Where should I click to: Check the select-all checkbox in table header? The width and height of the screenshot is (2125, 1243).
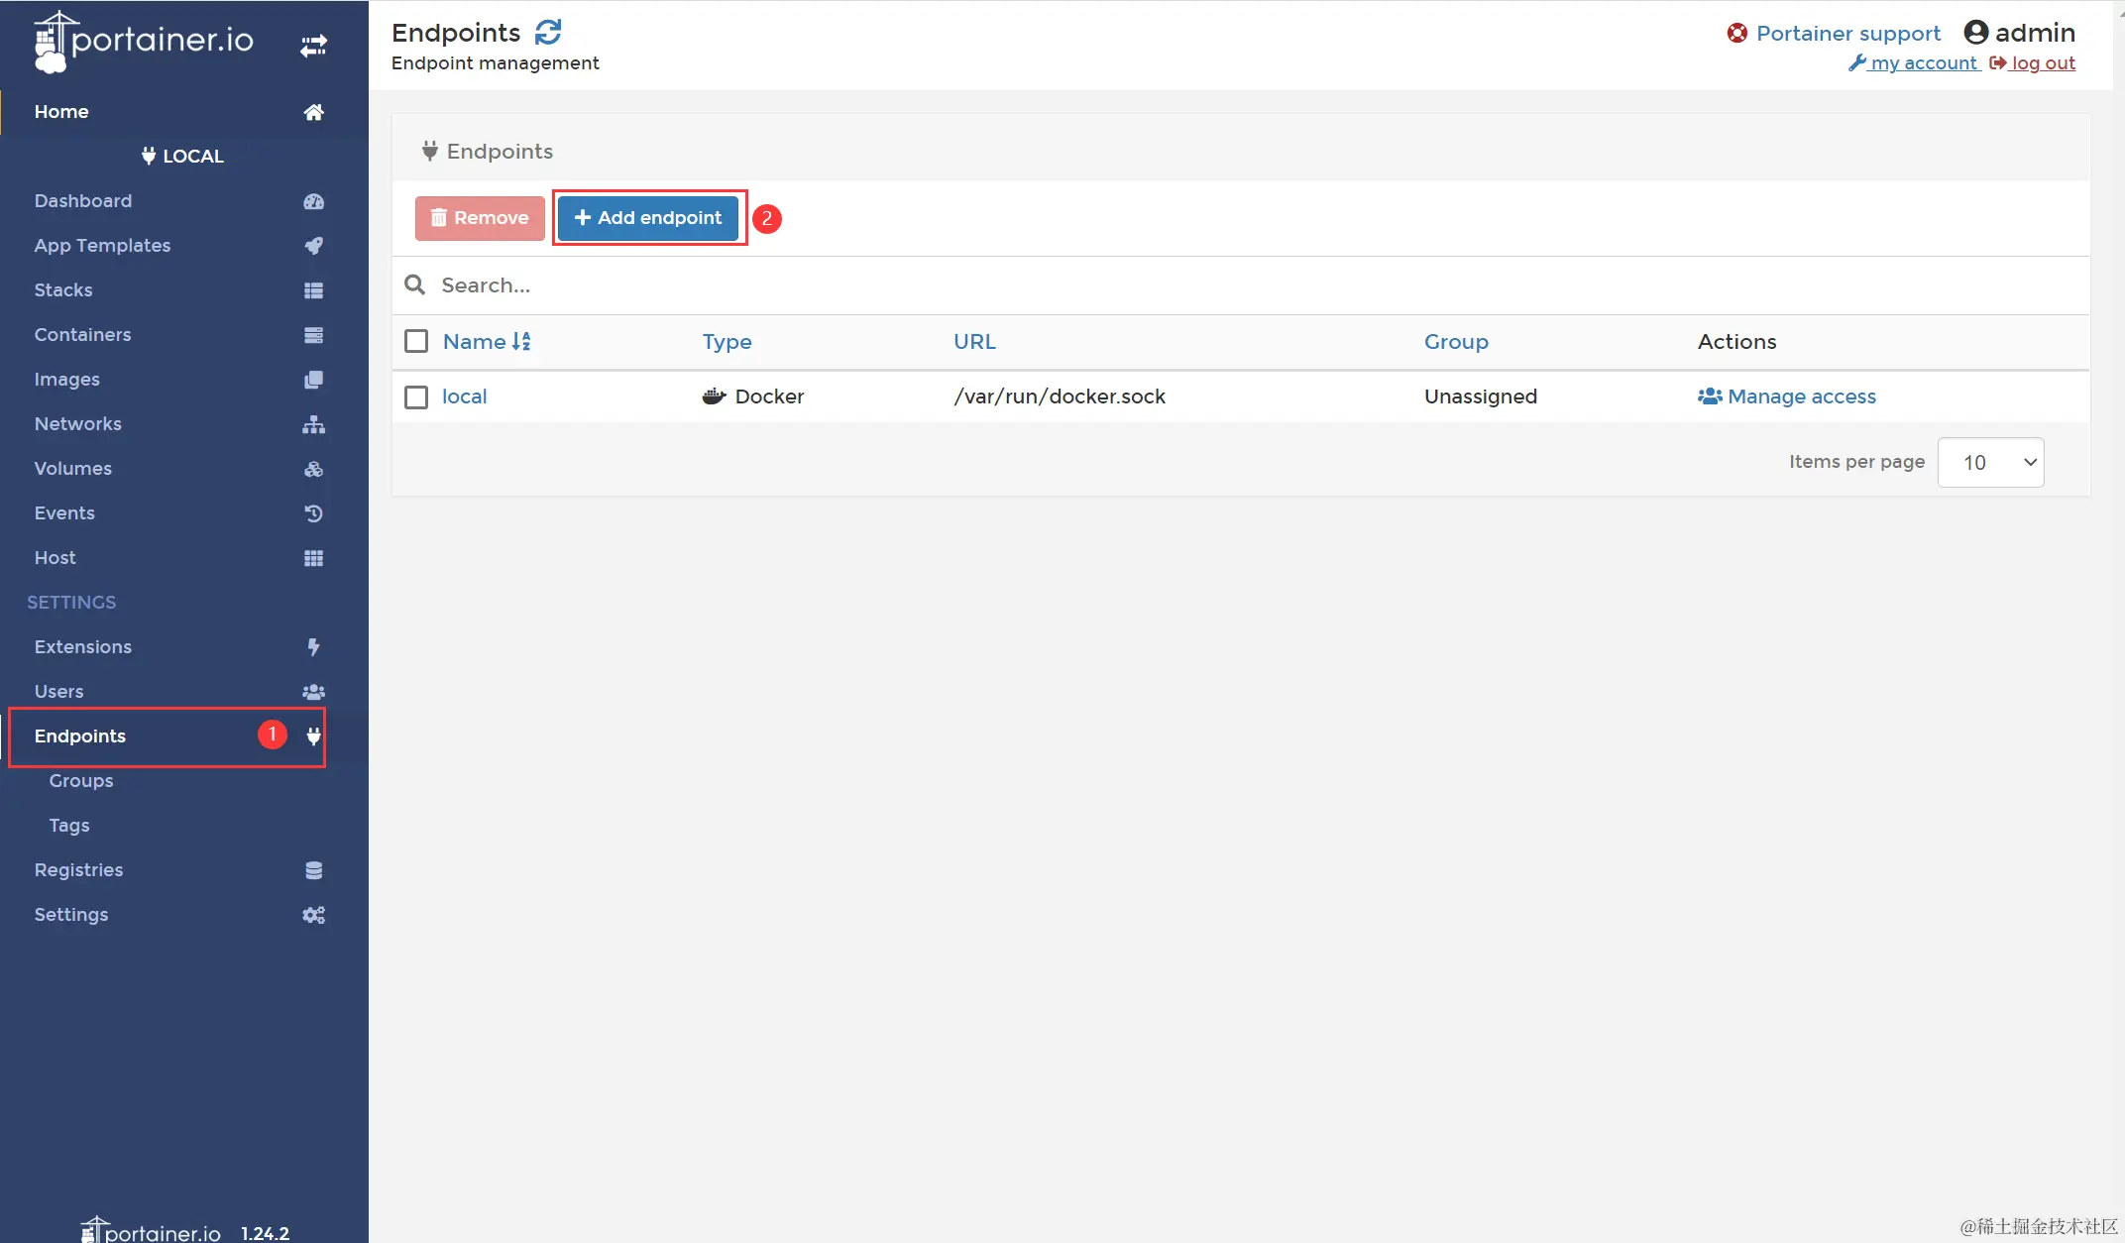416,342
